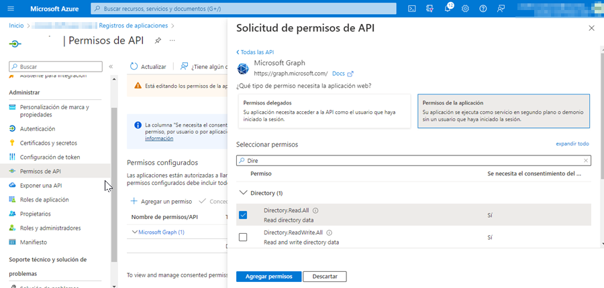604x288 pixels.
Task: Click the app registration icon beside title
Action: pyautogui.click(x=15, y=44)
